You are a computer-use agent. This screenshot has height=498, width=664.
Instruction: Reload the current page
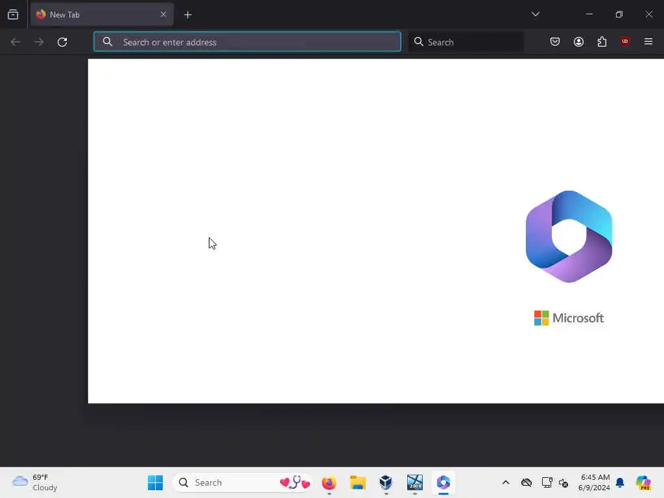(x=62, y=42)
